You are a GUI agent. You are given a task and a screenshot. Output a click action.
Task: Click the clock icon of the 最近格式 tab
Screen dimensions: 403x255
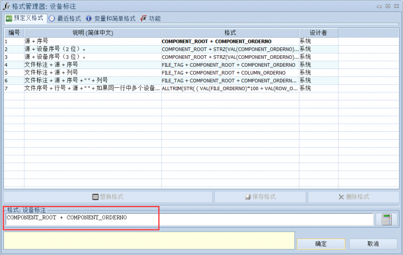51,19
